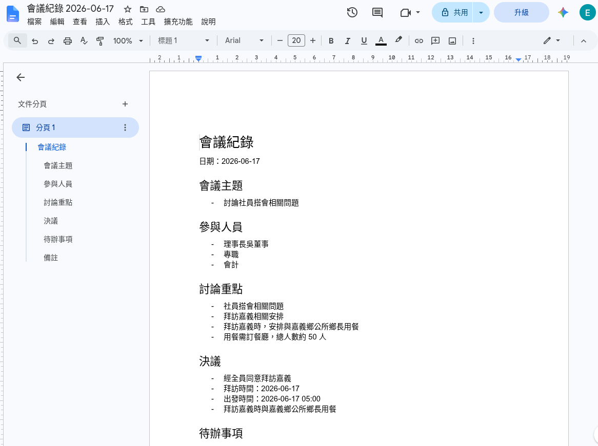Toggle bold formatting
Viewport: 598px width, 446px height.
[331, 41]
